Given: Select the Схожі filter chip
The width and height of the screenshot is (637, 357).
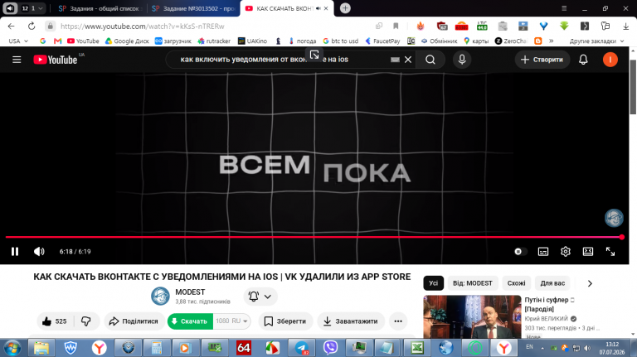Looking at the screenshot, I should [516, 283].
